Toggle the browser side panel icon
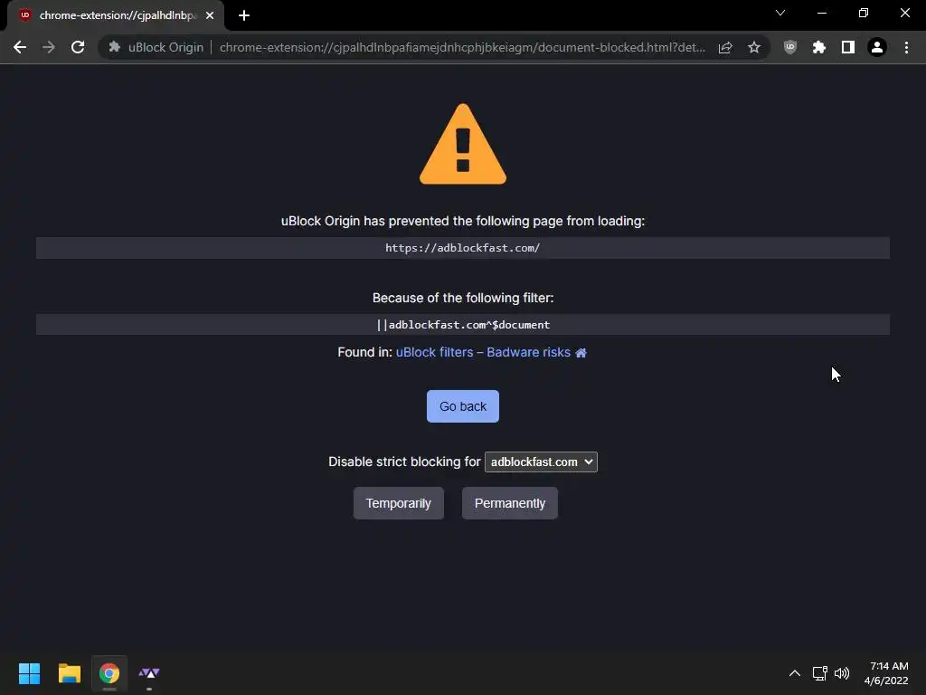The height and width of the screenshot is (695, 926). 847,47
